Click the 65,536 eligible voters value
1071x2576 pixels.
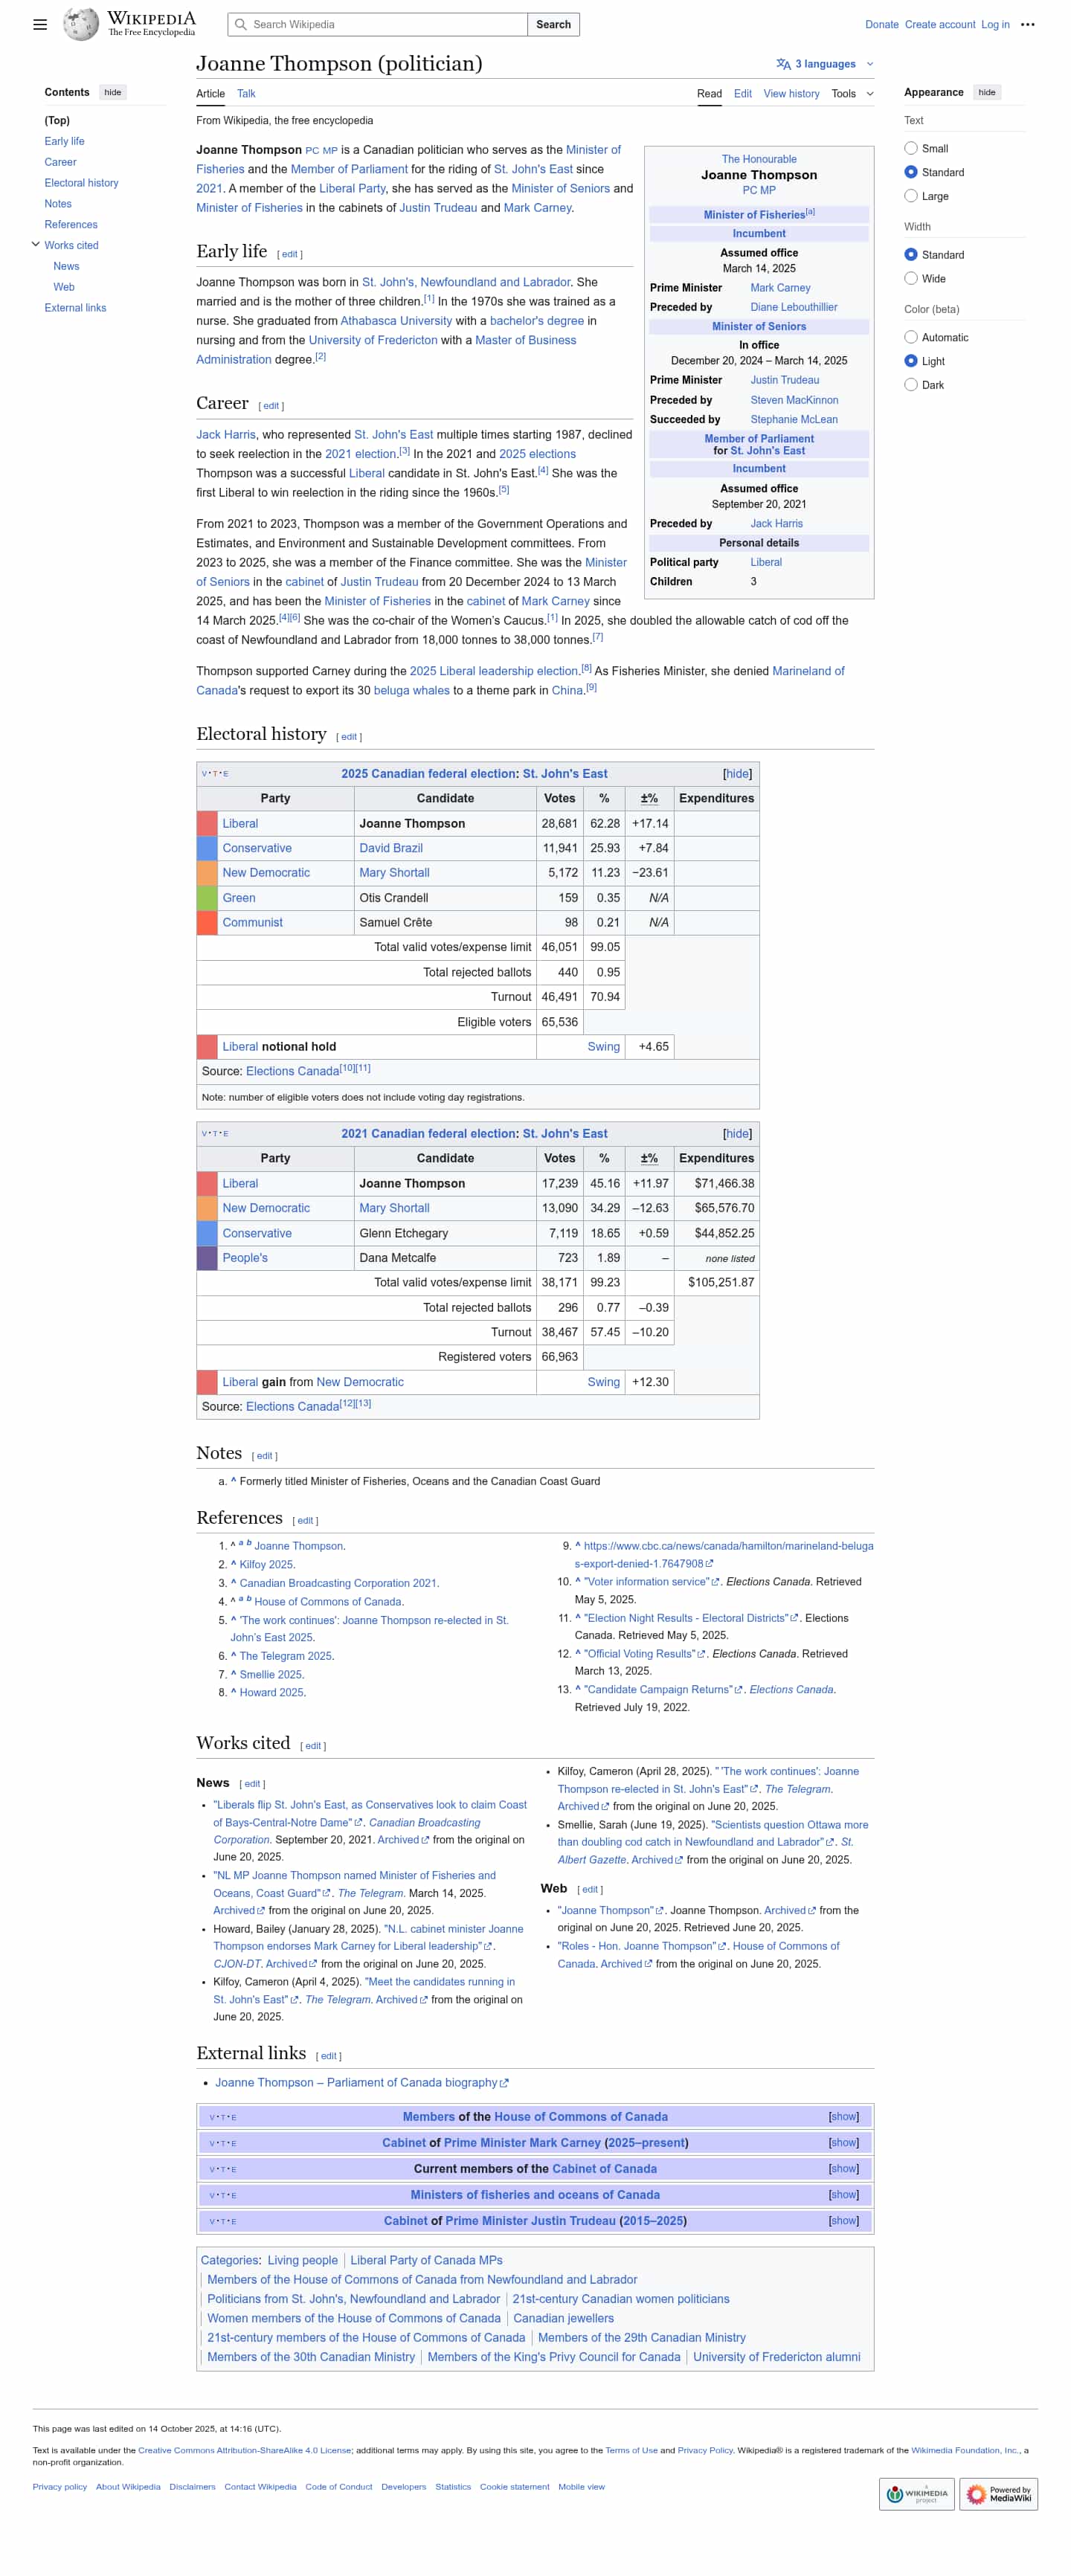click(x=559, y=1022)
